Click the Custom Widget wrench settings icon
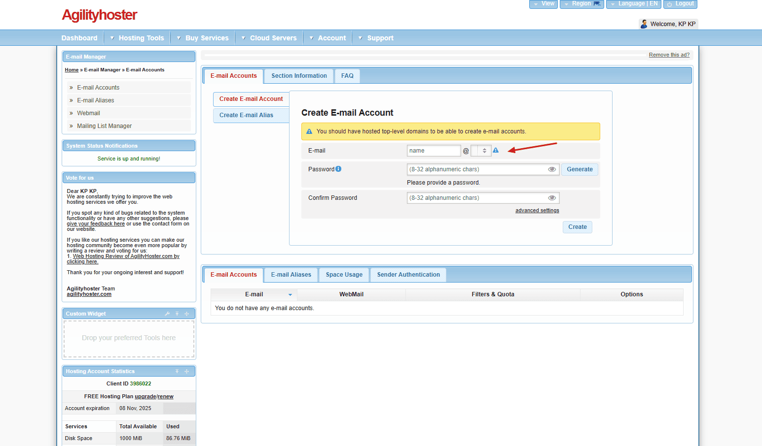The width and height of the screenshot is (762, 446). point(167,314)
